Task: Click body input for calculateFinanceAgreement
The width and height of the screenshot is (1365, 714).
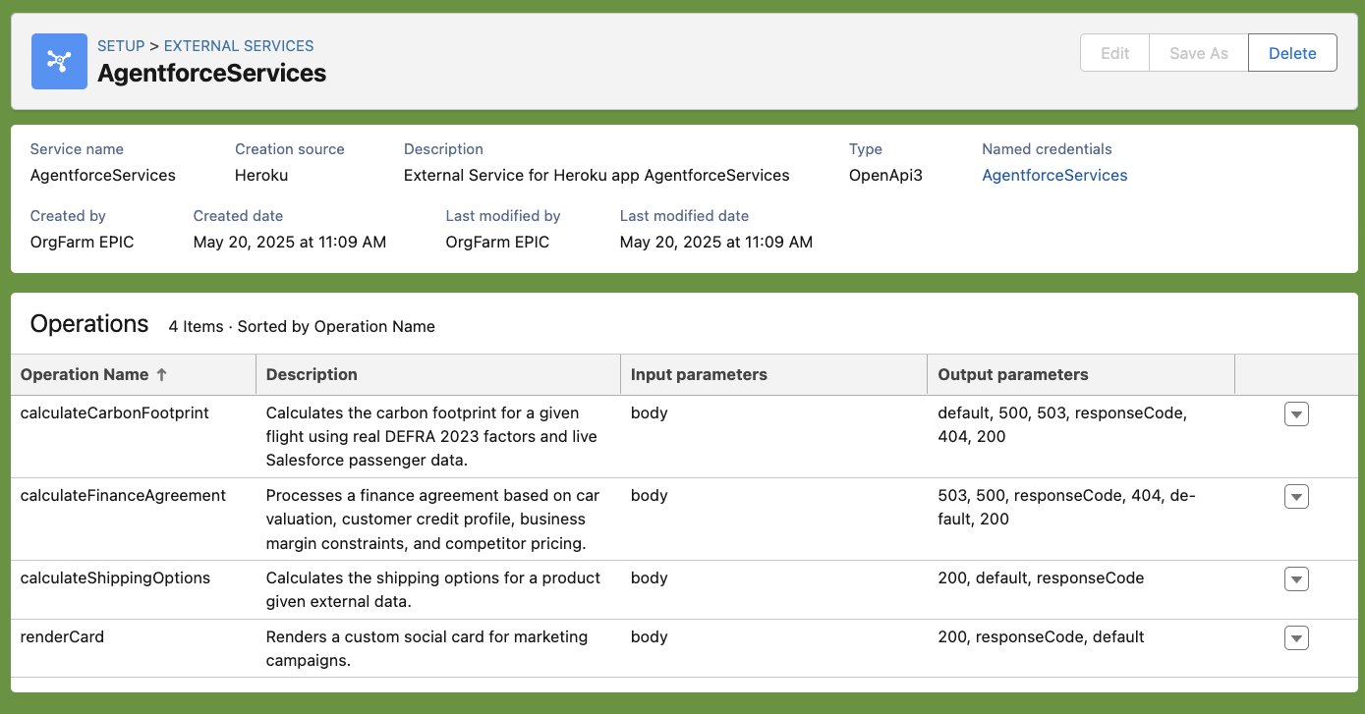Action: coord(650,495)
